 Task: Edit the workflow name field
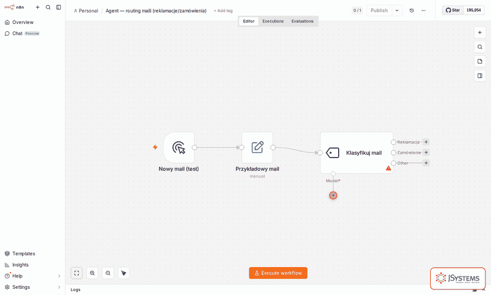[156, 11]
